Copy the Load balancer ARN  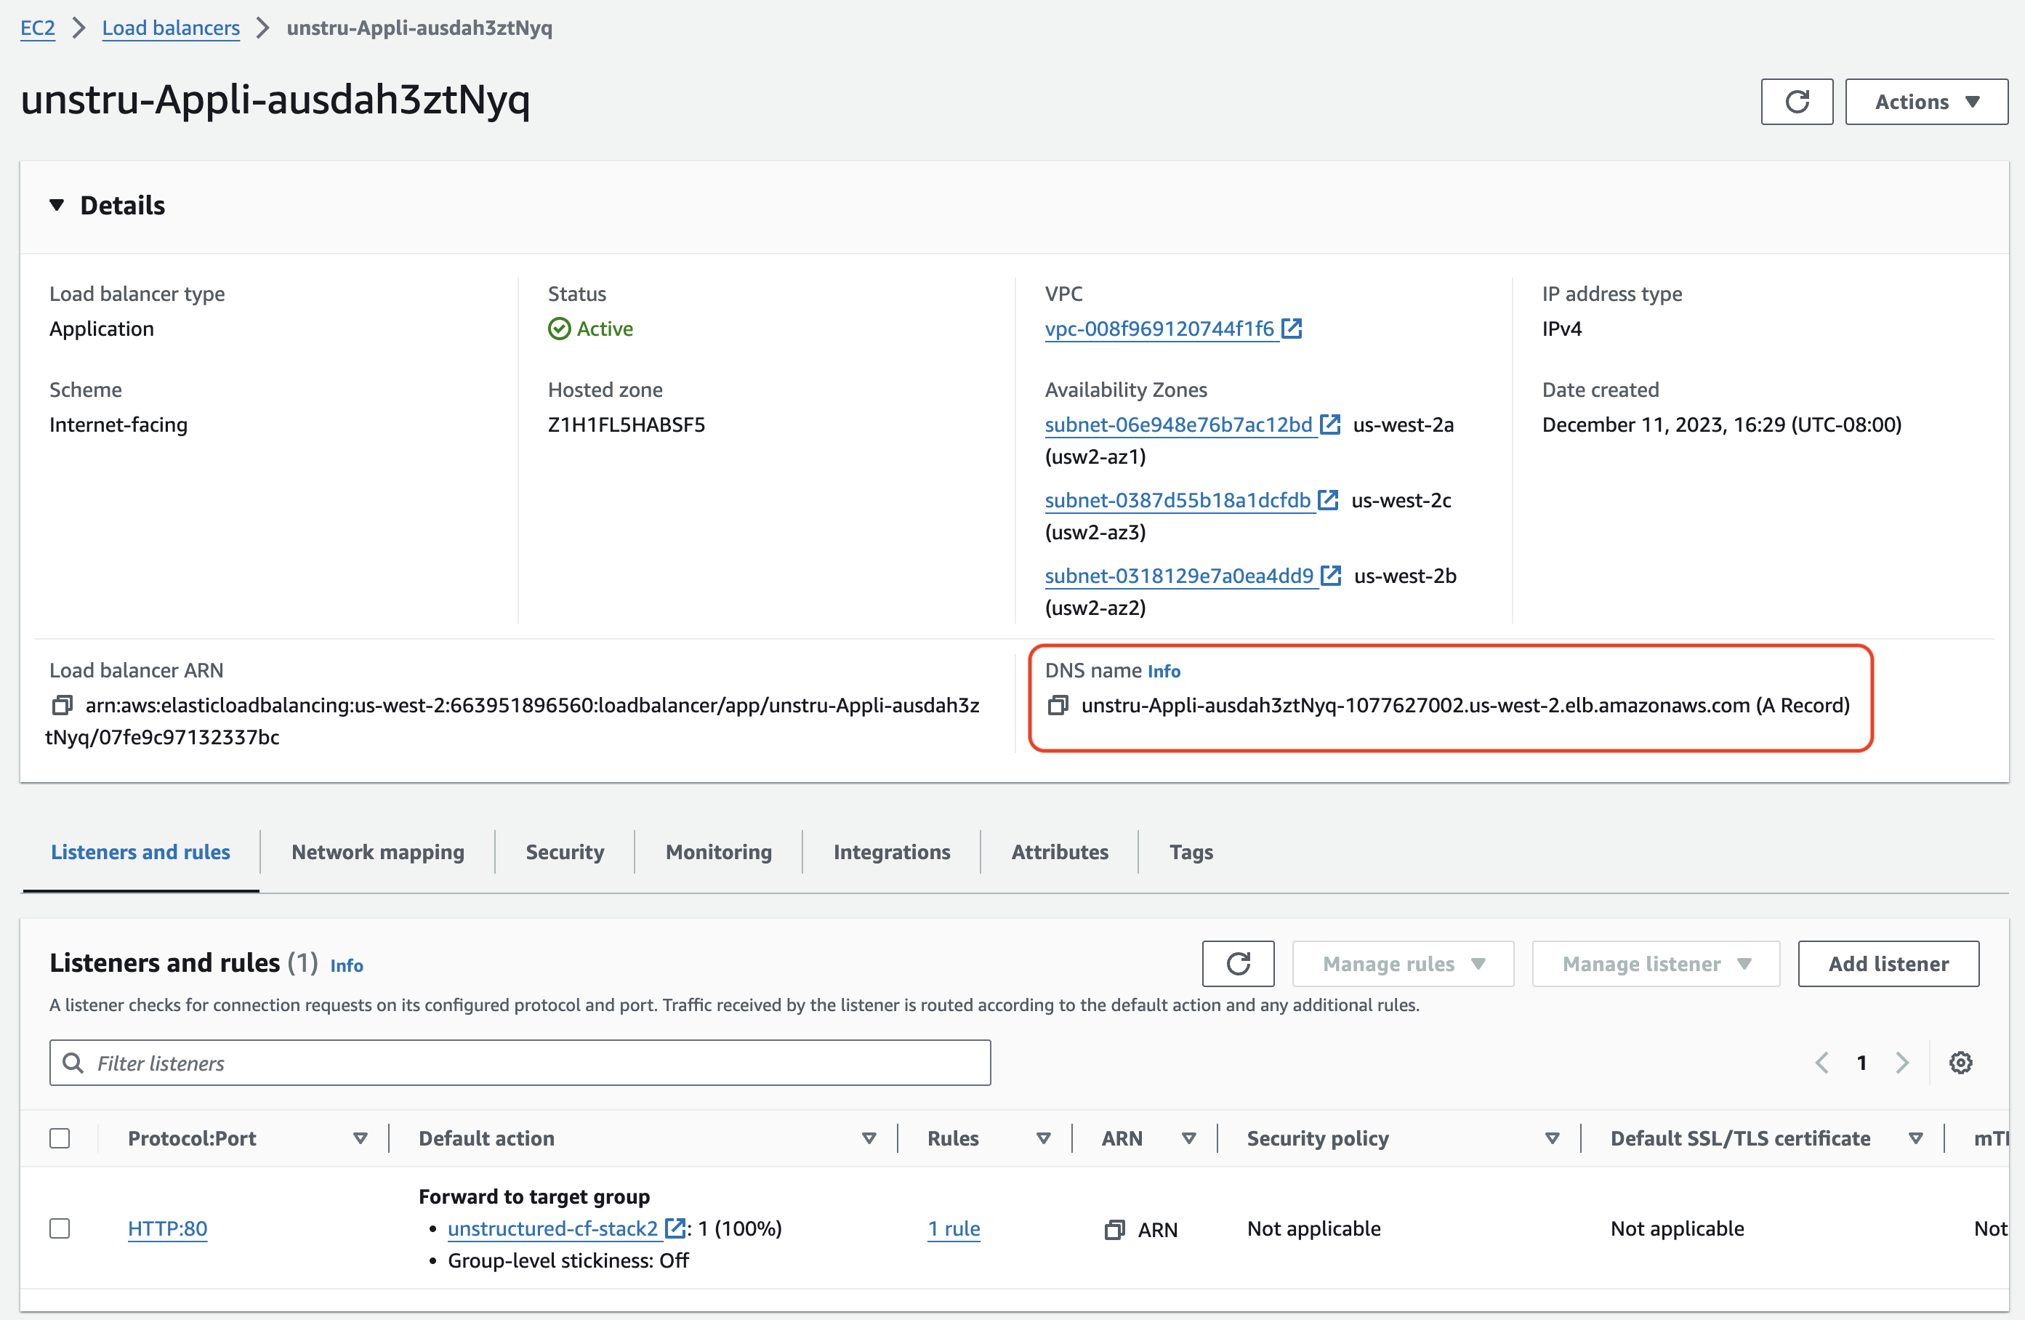pyautogui.click(x=60, y=706)
